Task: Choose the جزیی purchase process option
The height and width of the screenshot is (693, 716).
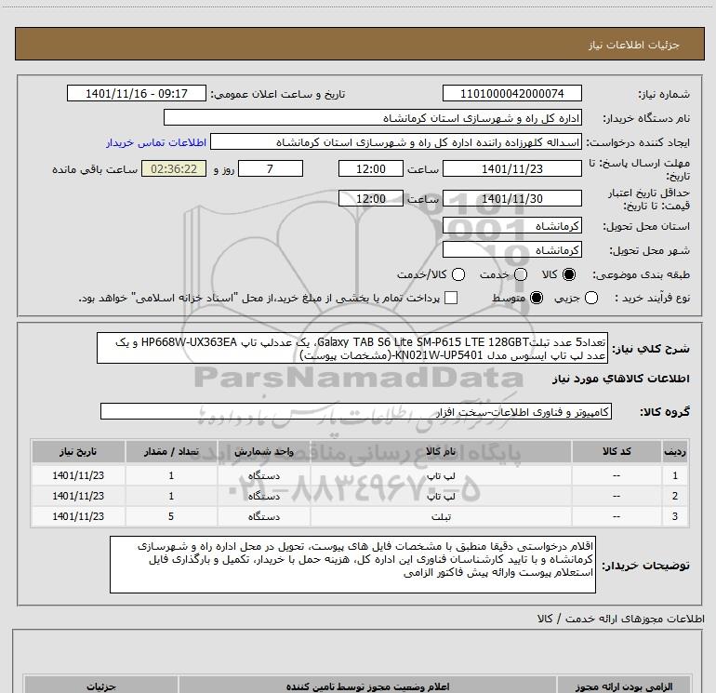Action: pyautogui.click(x=590, y=298)
